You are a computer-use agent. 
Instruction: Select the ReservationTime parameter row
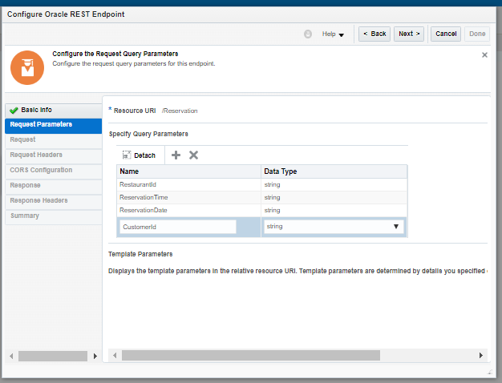pos(262,197)
